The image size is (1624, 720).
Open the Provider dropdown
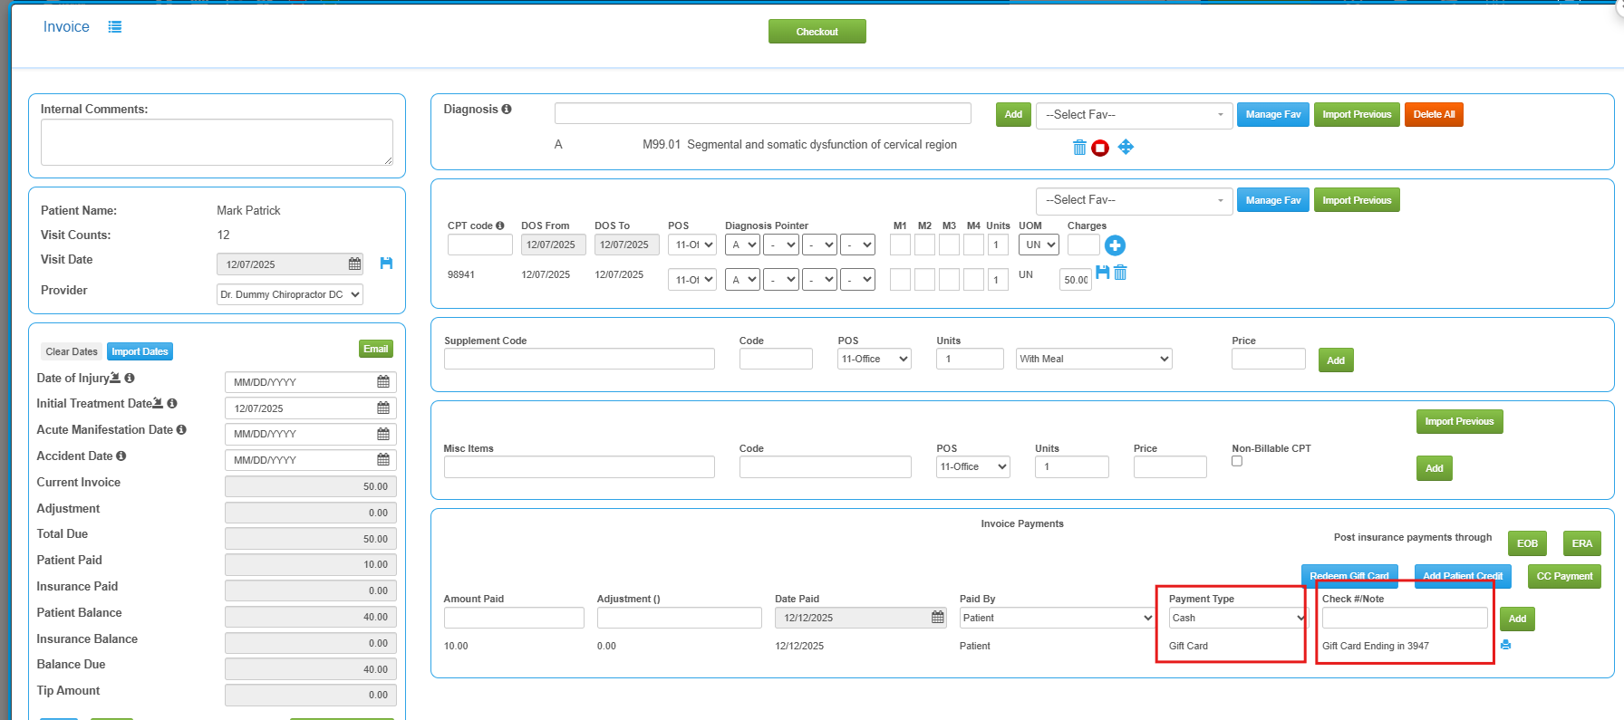[290, 294]
